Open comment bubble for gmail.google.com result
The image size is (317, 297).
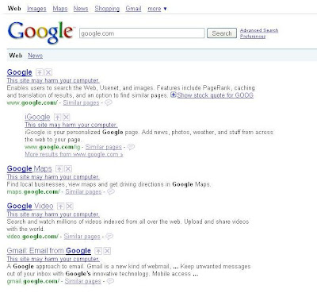[110, 281]
